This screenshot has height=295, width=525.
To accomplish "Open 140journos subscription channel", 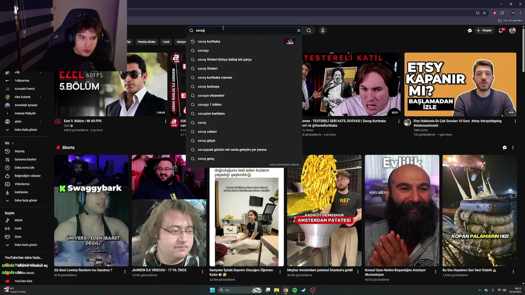I will pyautogui.click(x=22, y=81).
